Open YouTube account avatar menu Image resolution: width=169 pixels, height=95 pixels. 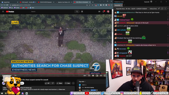click(x=108, y=12)
